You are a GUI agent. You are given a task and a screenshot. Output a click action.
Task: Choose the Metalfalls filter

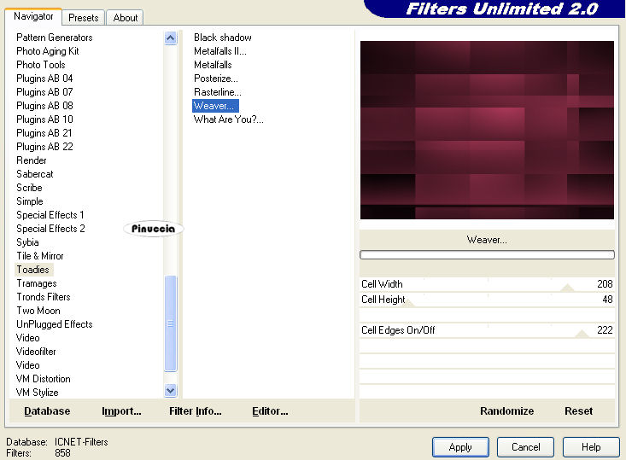pos(213,65)
